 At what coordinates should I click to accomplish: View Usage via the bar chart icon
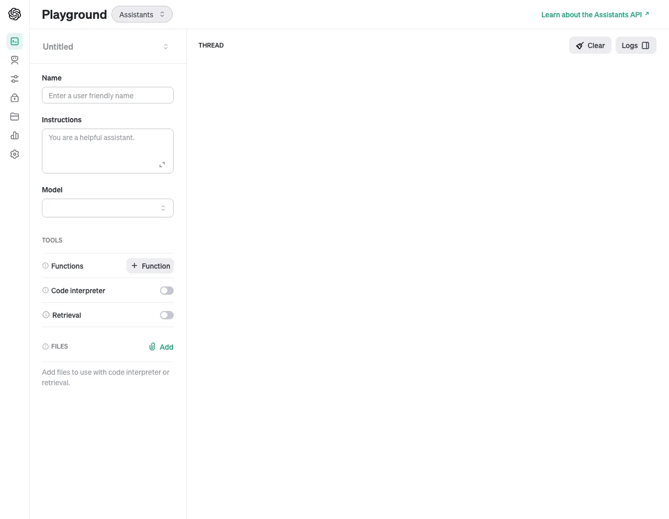[x=14, y=135]
